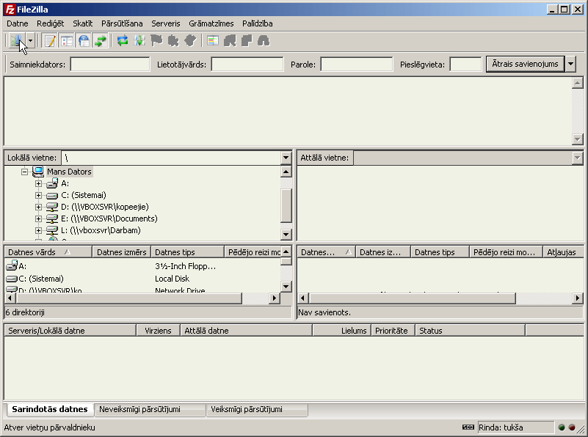The width and height of the screenshot is (588, 437).
Task: Open the Rediģēt menu
Action: 50,23
